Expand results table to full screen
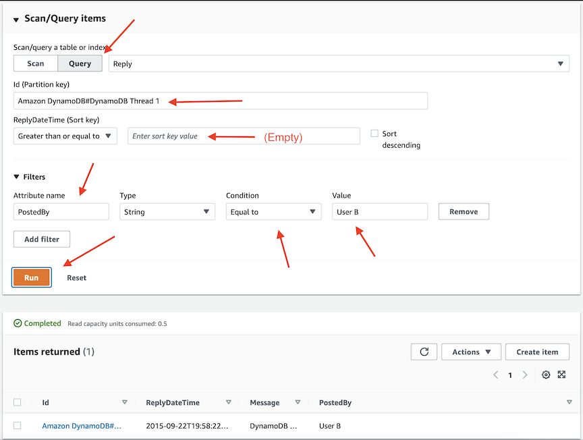 (561, 375)
